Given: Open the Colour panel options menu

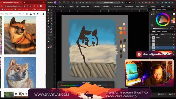Looking at the screenshot, I should pos(174,9).
